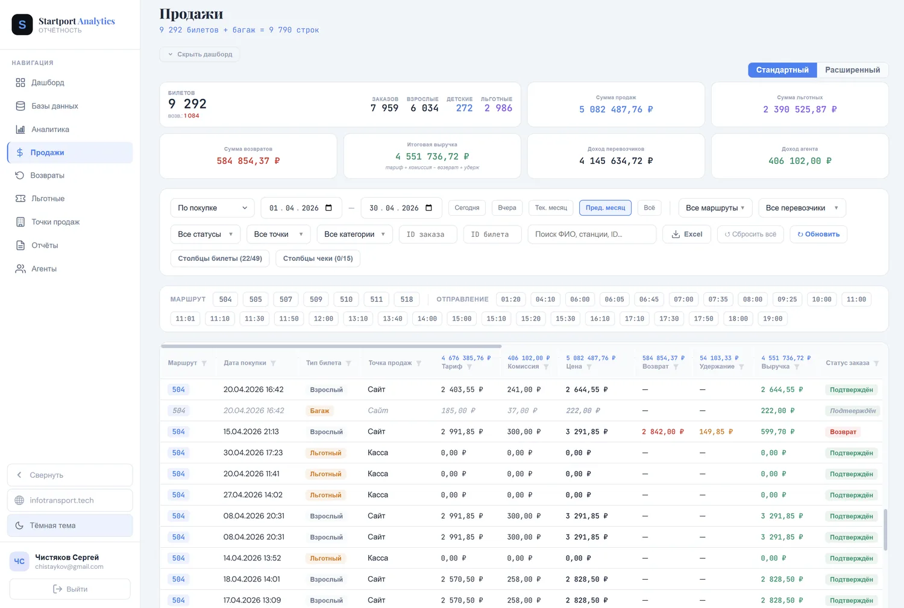This screenshot has width=904, height=608.
Task: Click the Выйти logout arrow icon
Action: (x=58, y=589)
